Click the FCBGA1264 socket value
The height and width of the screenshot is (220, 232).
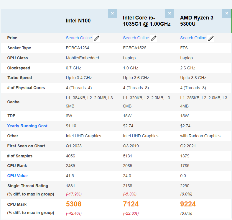(x=78, y=48)
